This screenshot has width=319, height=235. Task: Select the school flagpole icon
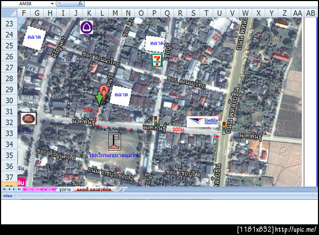pos(115,141)
